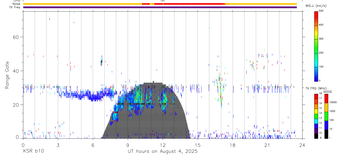340x157 pixels.
Task: Click the spectral width gradient colorbar
Action: (x=316, y=46)
